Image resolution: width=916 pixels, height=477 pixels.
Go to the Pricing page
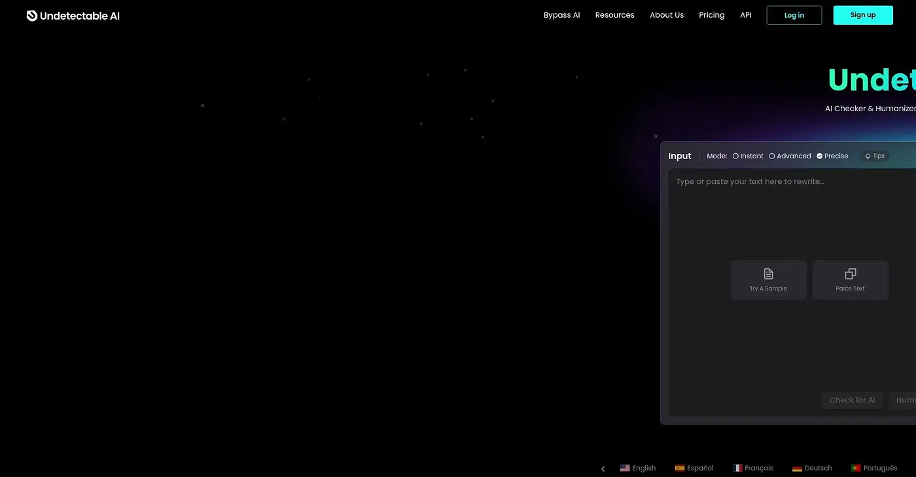pyautogui.click(x=712, y=15)
